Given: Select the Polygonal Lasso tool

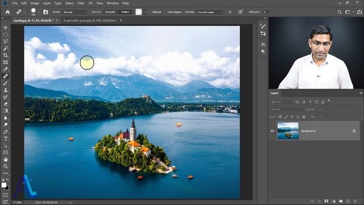Looking at the screenshot, I should pos(5,42).
